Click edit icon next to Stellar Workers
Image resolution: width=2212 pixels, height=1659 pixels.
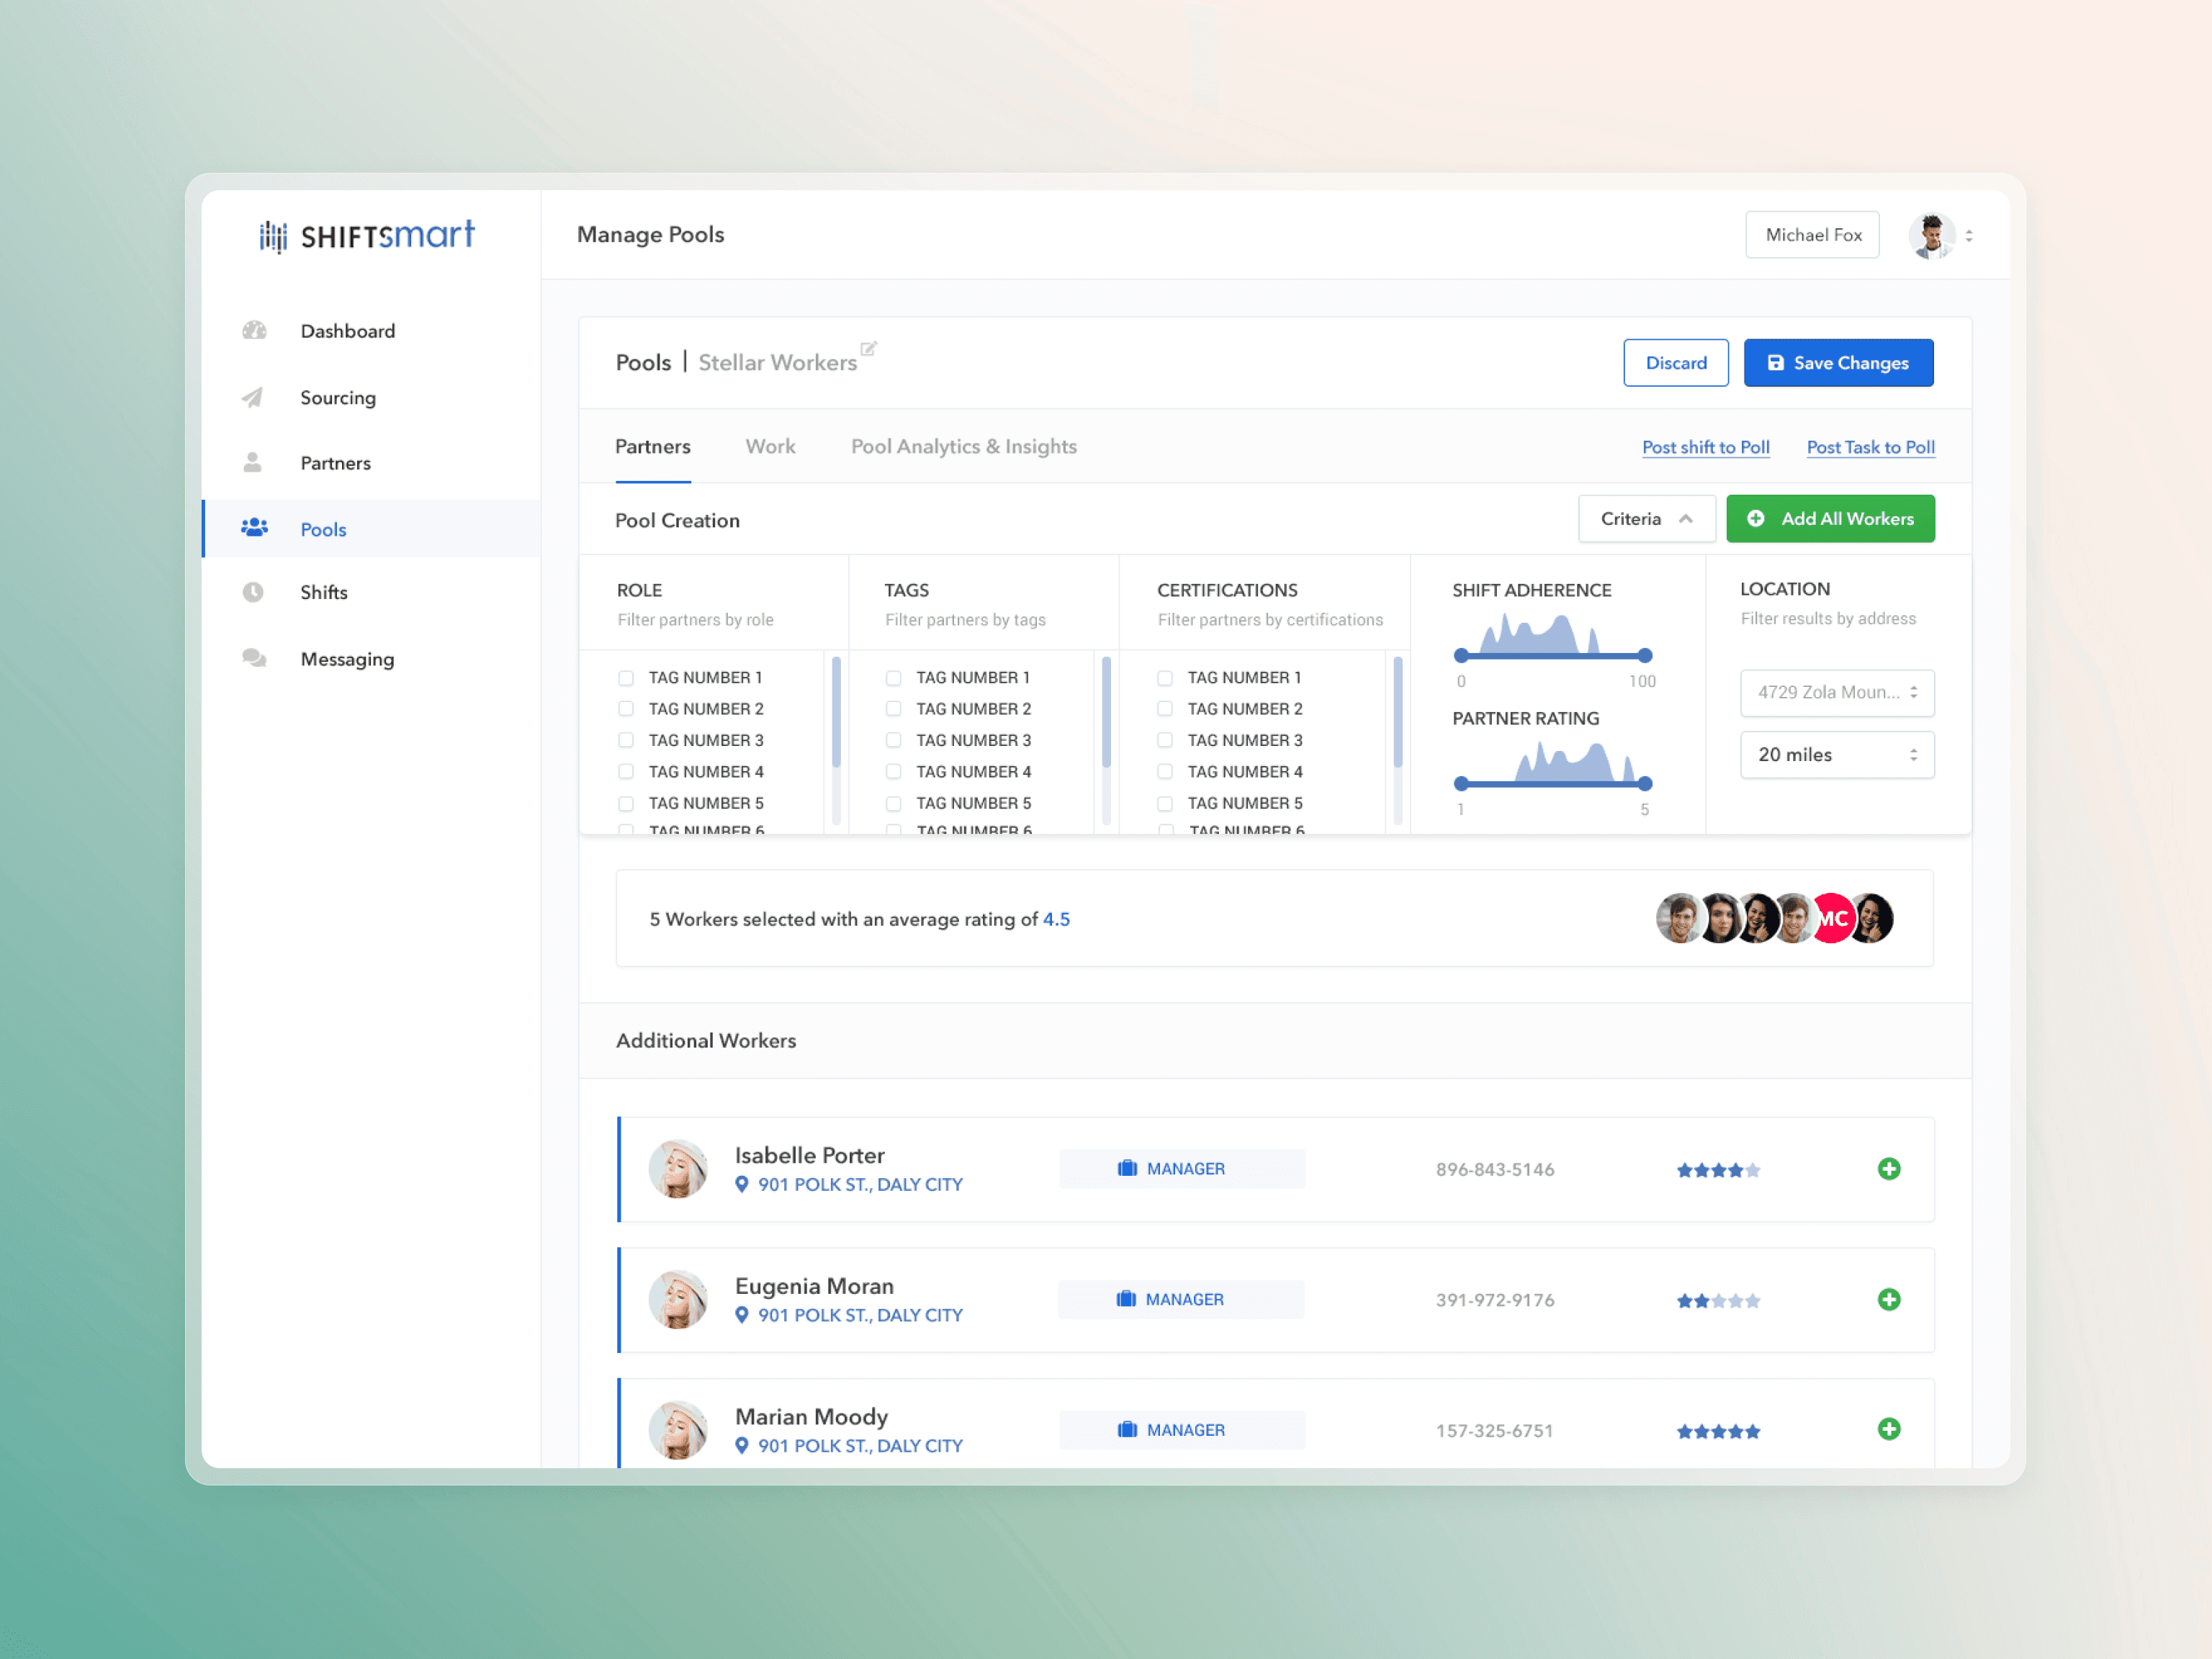[x=868, y=349]
